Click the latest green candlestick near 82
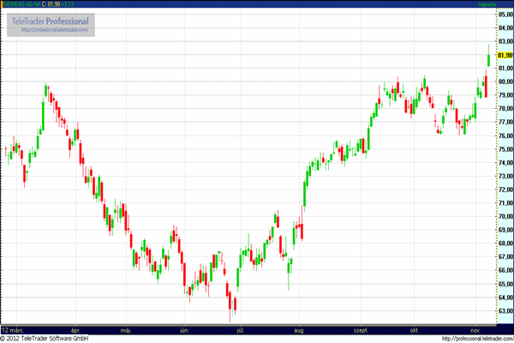The image size is (514, 343). [x=489, y=57]
